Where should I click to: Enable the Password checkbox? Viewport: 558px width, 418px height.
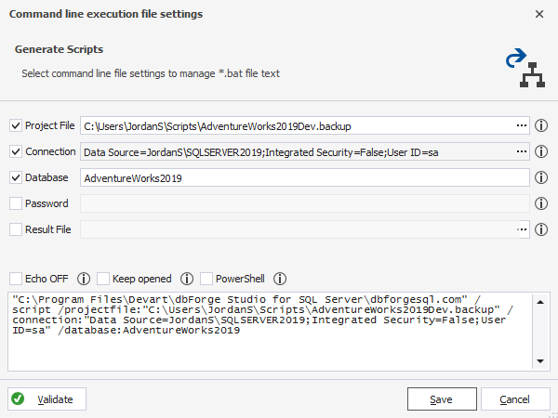click(x=16, y=203)
